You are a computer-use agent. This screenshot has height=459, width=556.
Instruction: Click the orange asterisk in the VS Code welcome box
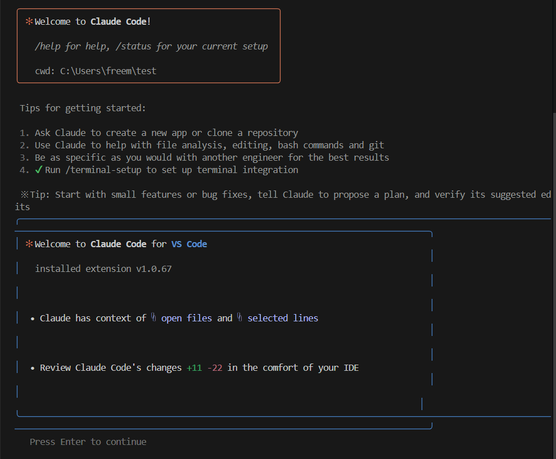click(29, 244)
